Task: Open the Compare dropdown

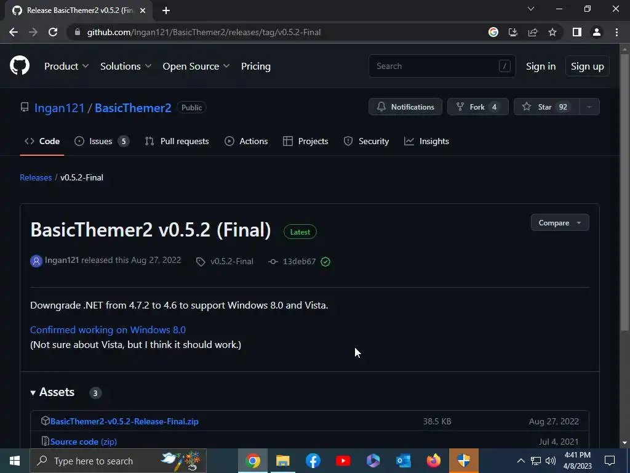Action: (560, 222)
